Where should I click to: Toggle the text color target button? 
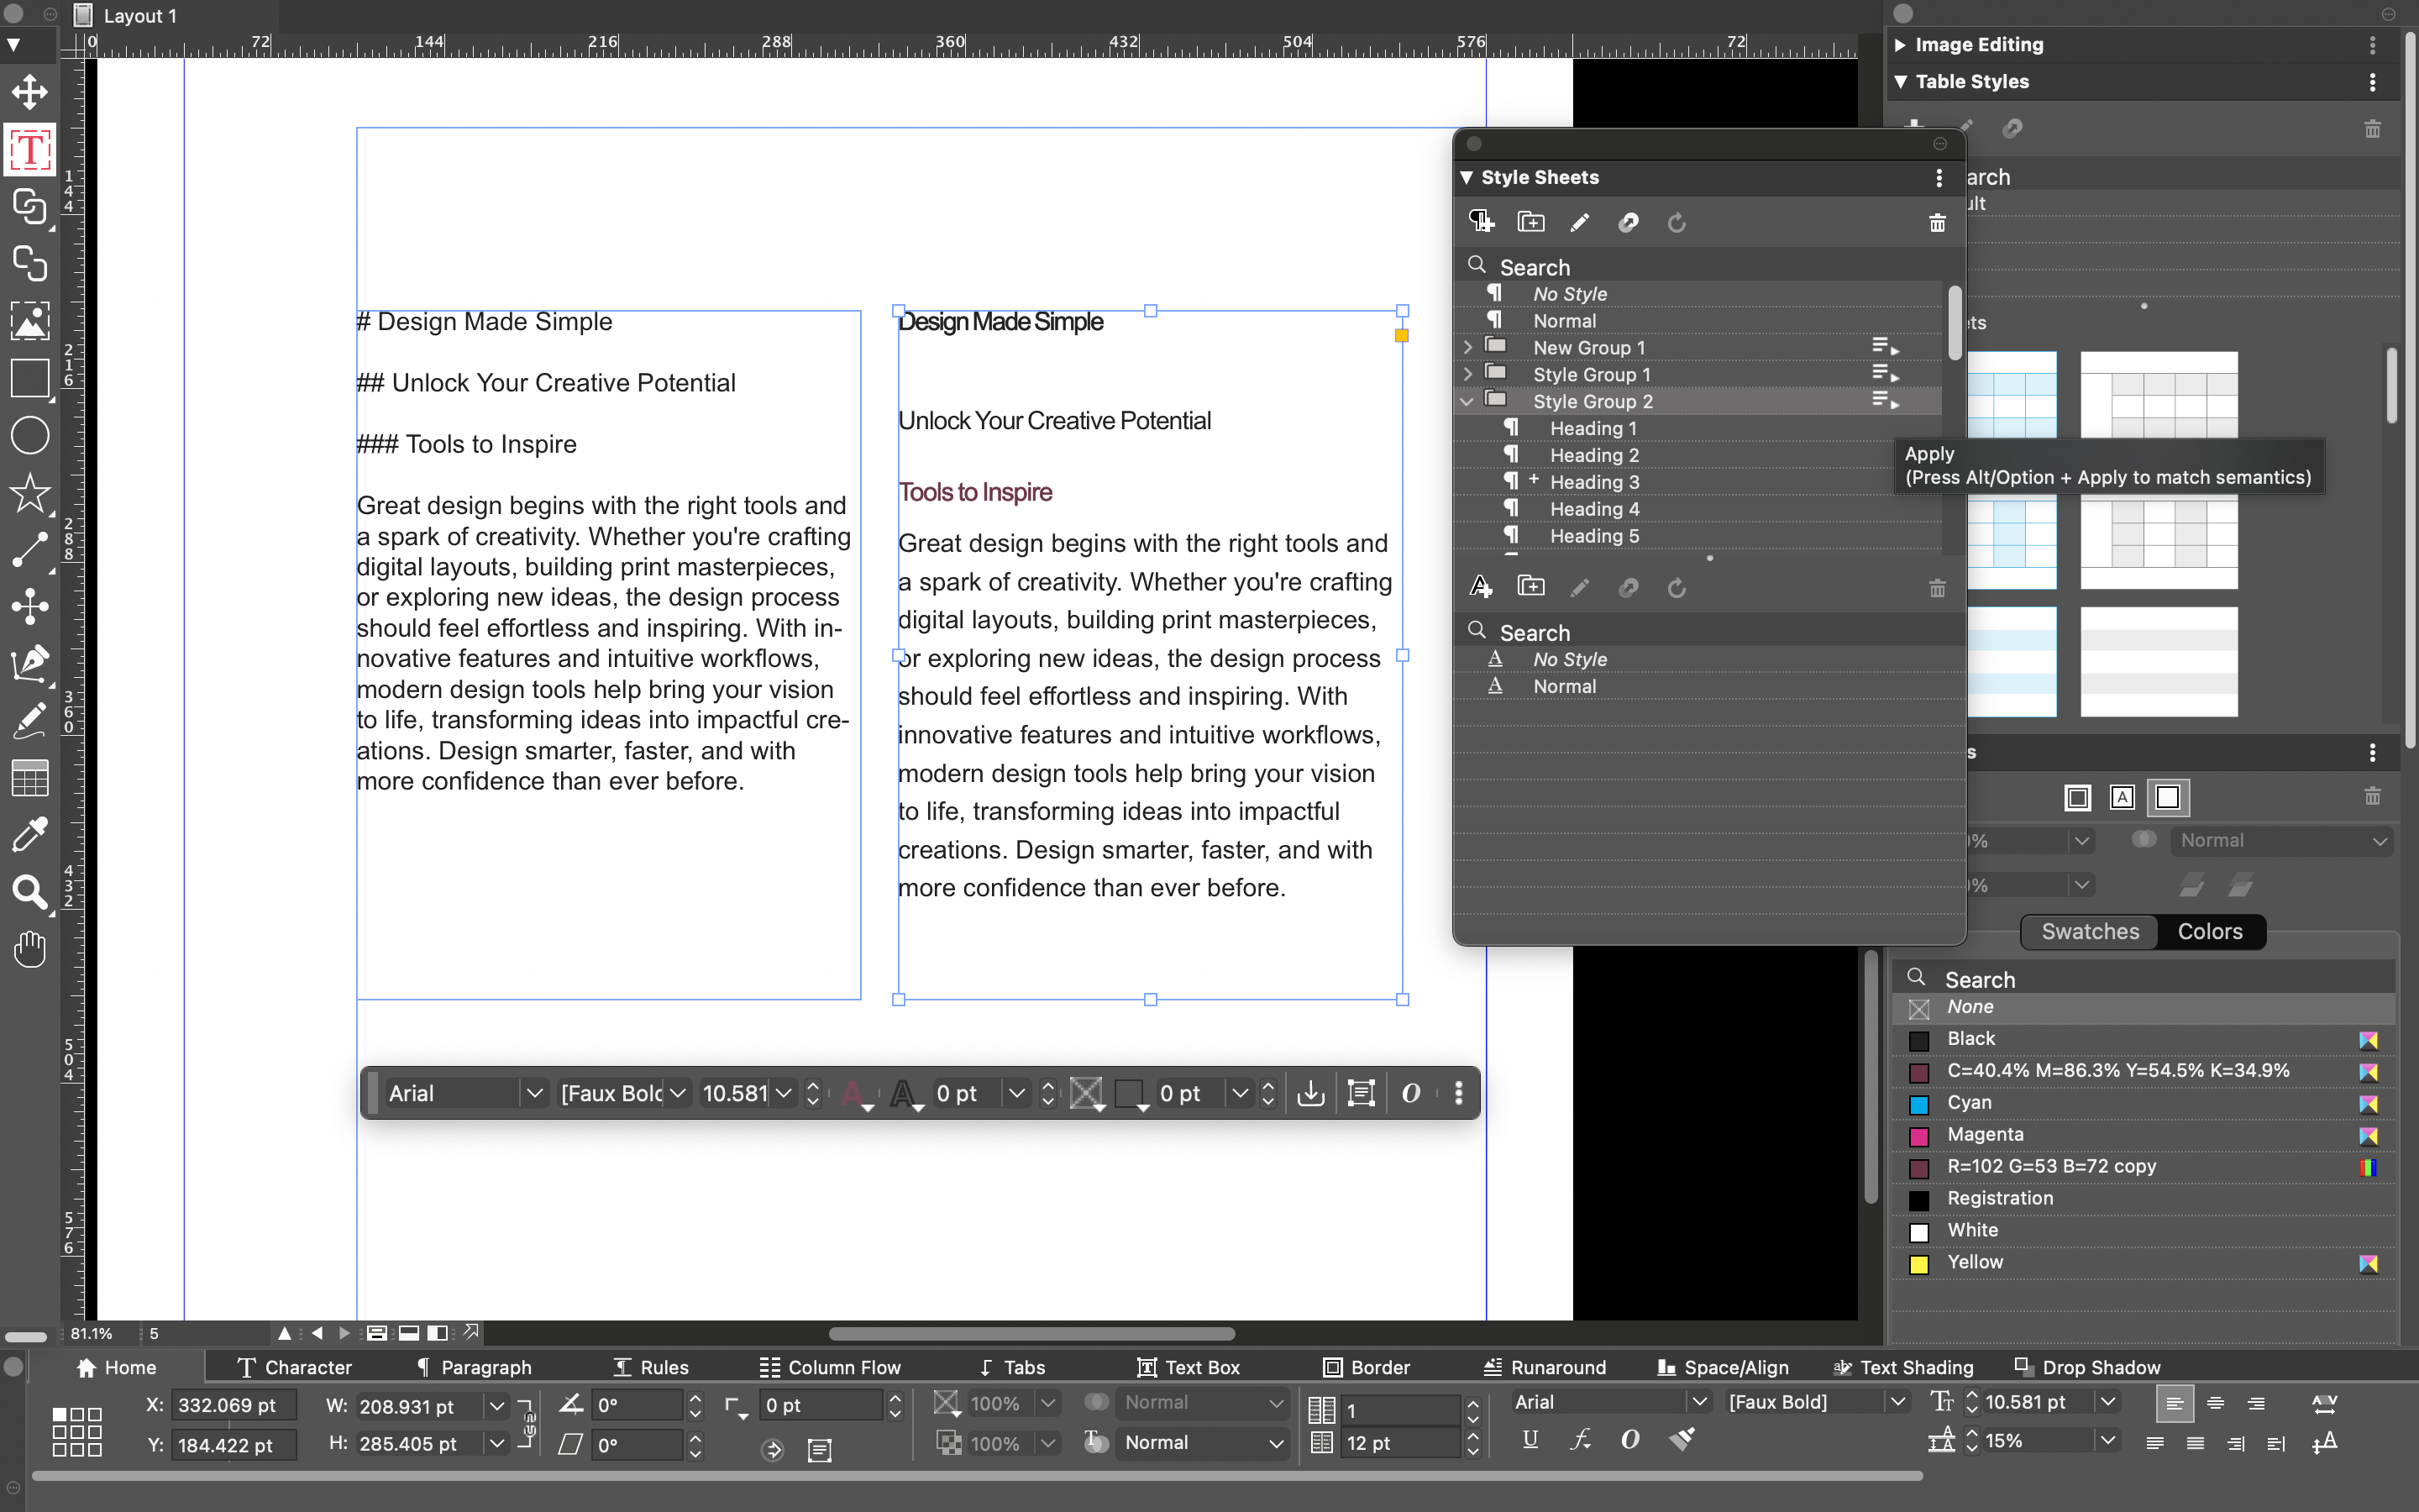click(x=2123, y=797)
